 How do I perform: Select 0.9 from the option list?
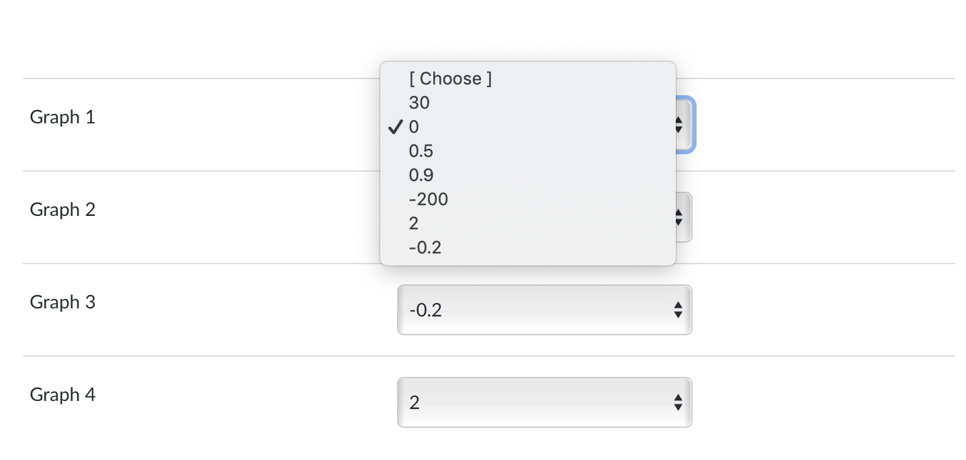pos(421,176)
